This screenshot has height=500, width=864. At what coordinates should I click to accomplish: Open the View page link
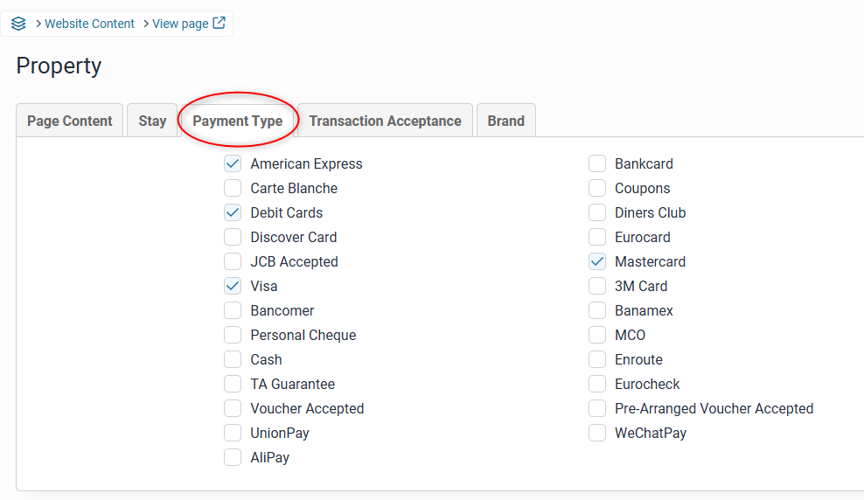tap(180, 24)
